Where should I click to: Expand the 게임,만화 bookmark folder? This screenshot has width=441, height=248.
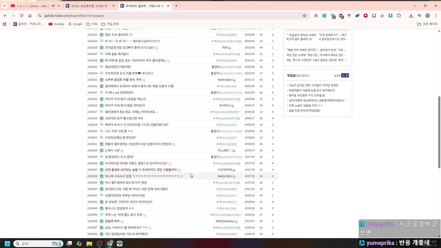[x=110, y=24]
